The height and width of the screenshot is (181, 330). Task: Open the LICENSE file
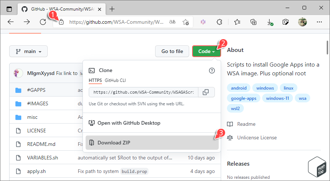tap(36, 131)
